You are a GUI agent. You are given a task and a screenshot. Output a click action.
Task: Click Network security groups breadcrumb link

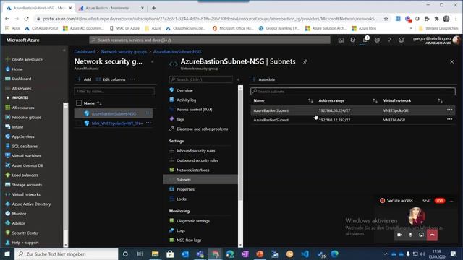(x=124, y=51)
